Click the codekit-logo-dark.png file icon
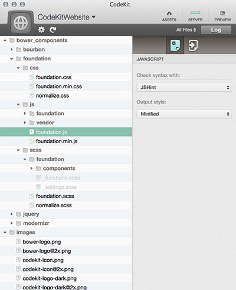 pyautogui.click(x=18, y=278)
